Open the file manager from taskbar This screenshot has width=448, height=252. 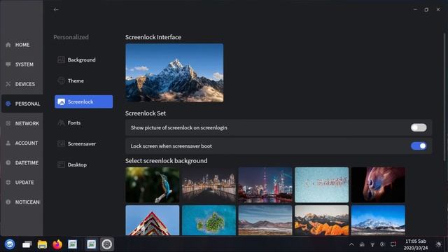tap(42, 244)
